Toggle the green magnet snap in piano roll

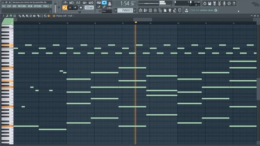(11, 16)
